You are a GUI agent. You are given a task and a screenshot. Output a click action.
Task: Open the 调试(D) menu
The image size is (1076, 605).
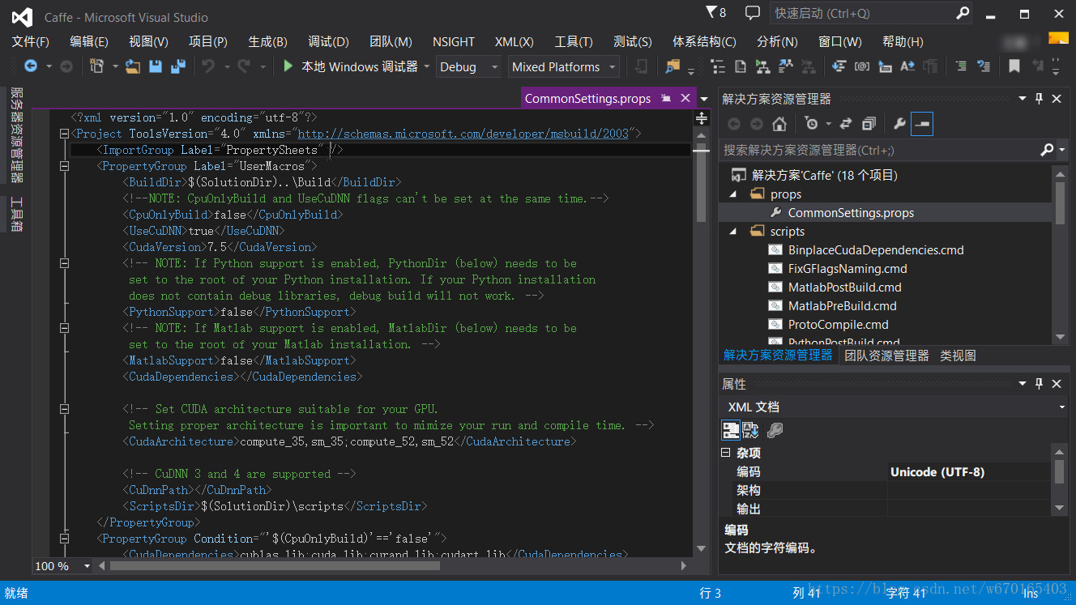coord(328,41)
